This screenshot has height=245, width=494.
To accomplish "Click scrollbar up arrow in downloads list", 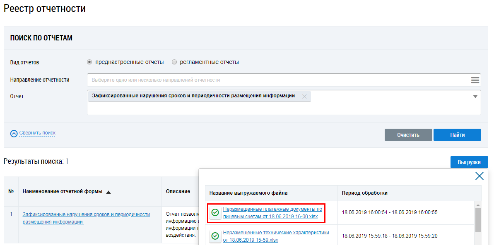I will click(x=478, y=205).
